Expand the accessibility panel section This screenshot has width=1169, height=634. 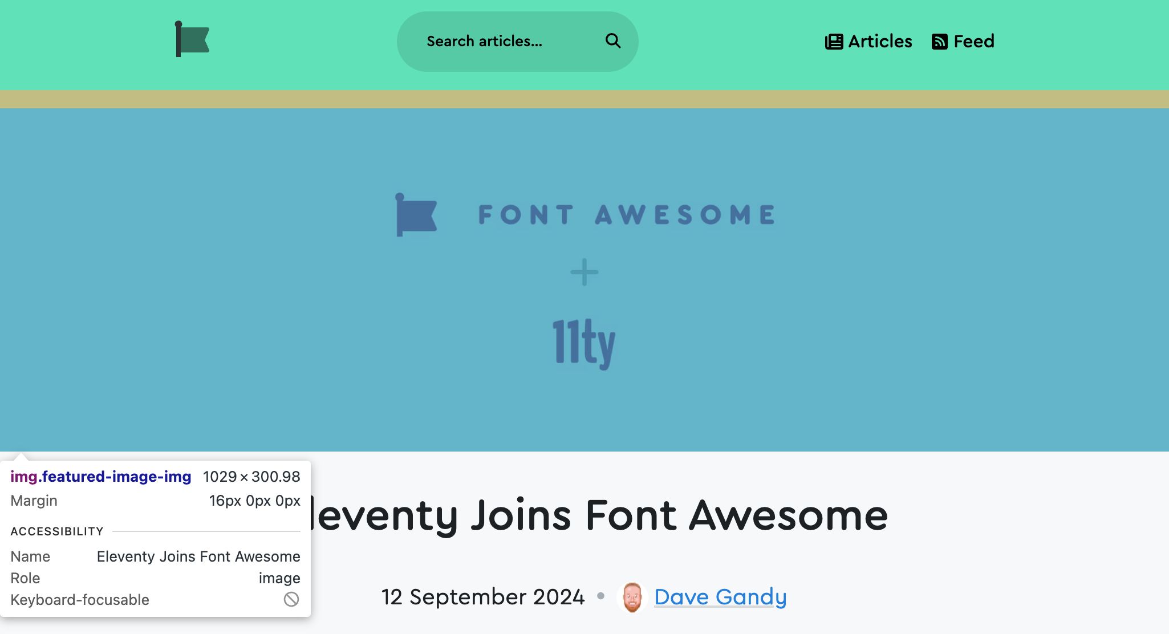56,531
